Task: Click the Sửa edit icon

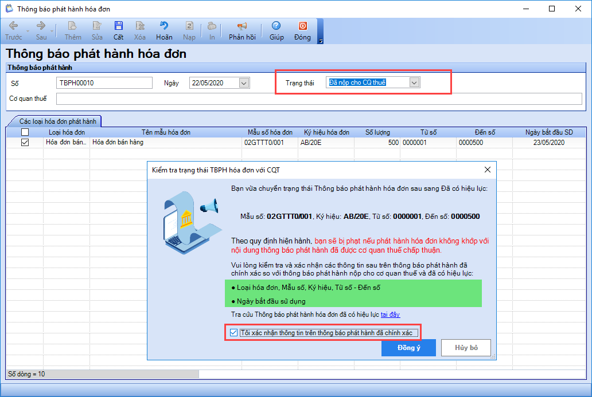Action: click(x=97, y=26)
